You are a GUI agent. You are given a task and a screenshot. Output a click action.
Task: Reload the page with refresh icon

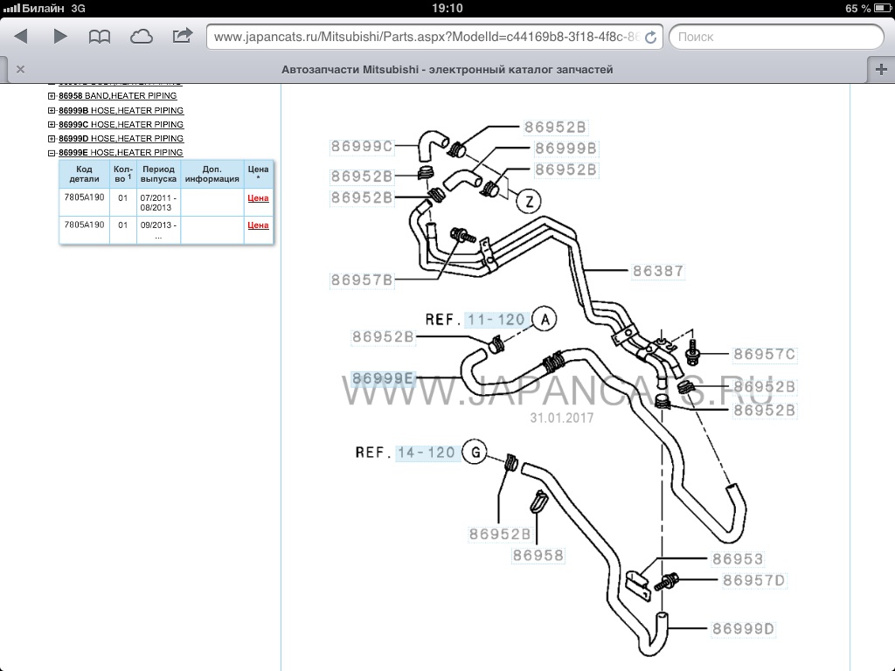(x=651, y=37)
